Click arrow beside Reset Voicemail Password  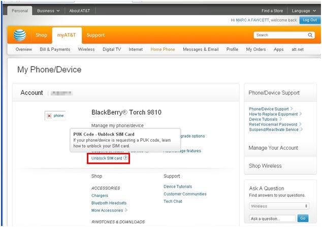(300, 124)
